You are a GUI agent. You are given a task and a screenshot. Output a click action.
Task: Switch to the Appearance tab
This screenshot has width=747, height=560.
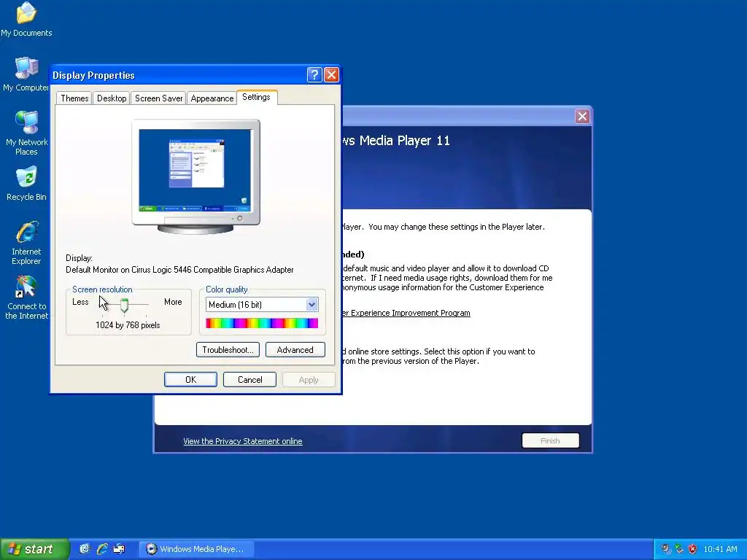pyautogui.click(x=212, y=98)
